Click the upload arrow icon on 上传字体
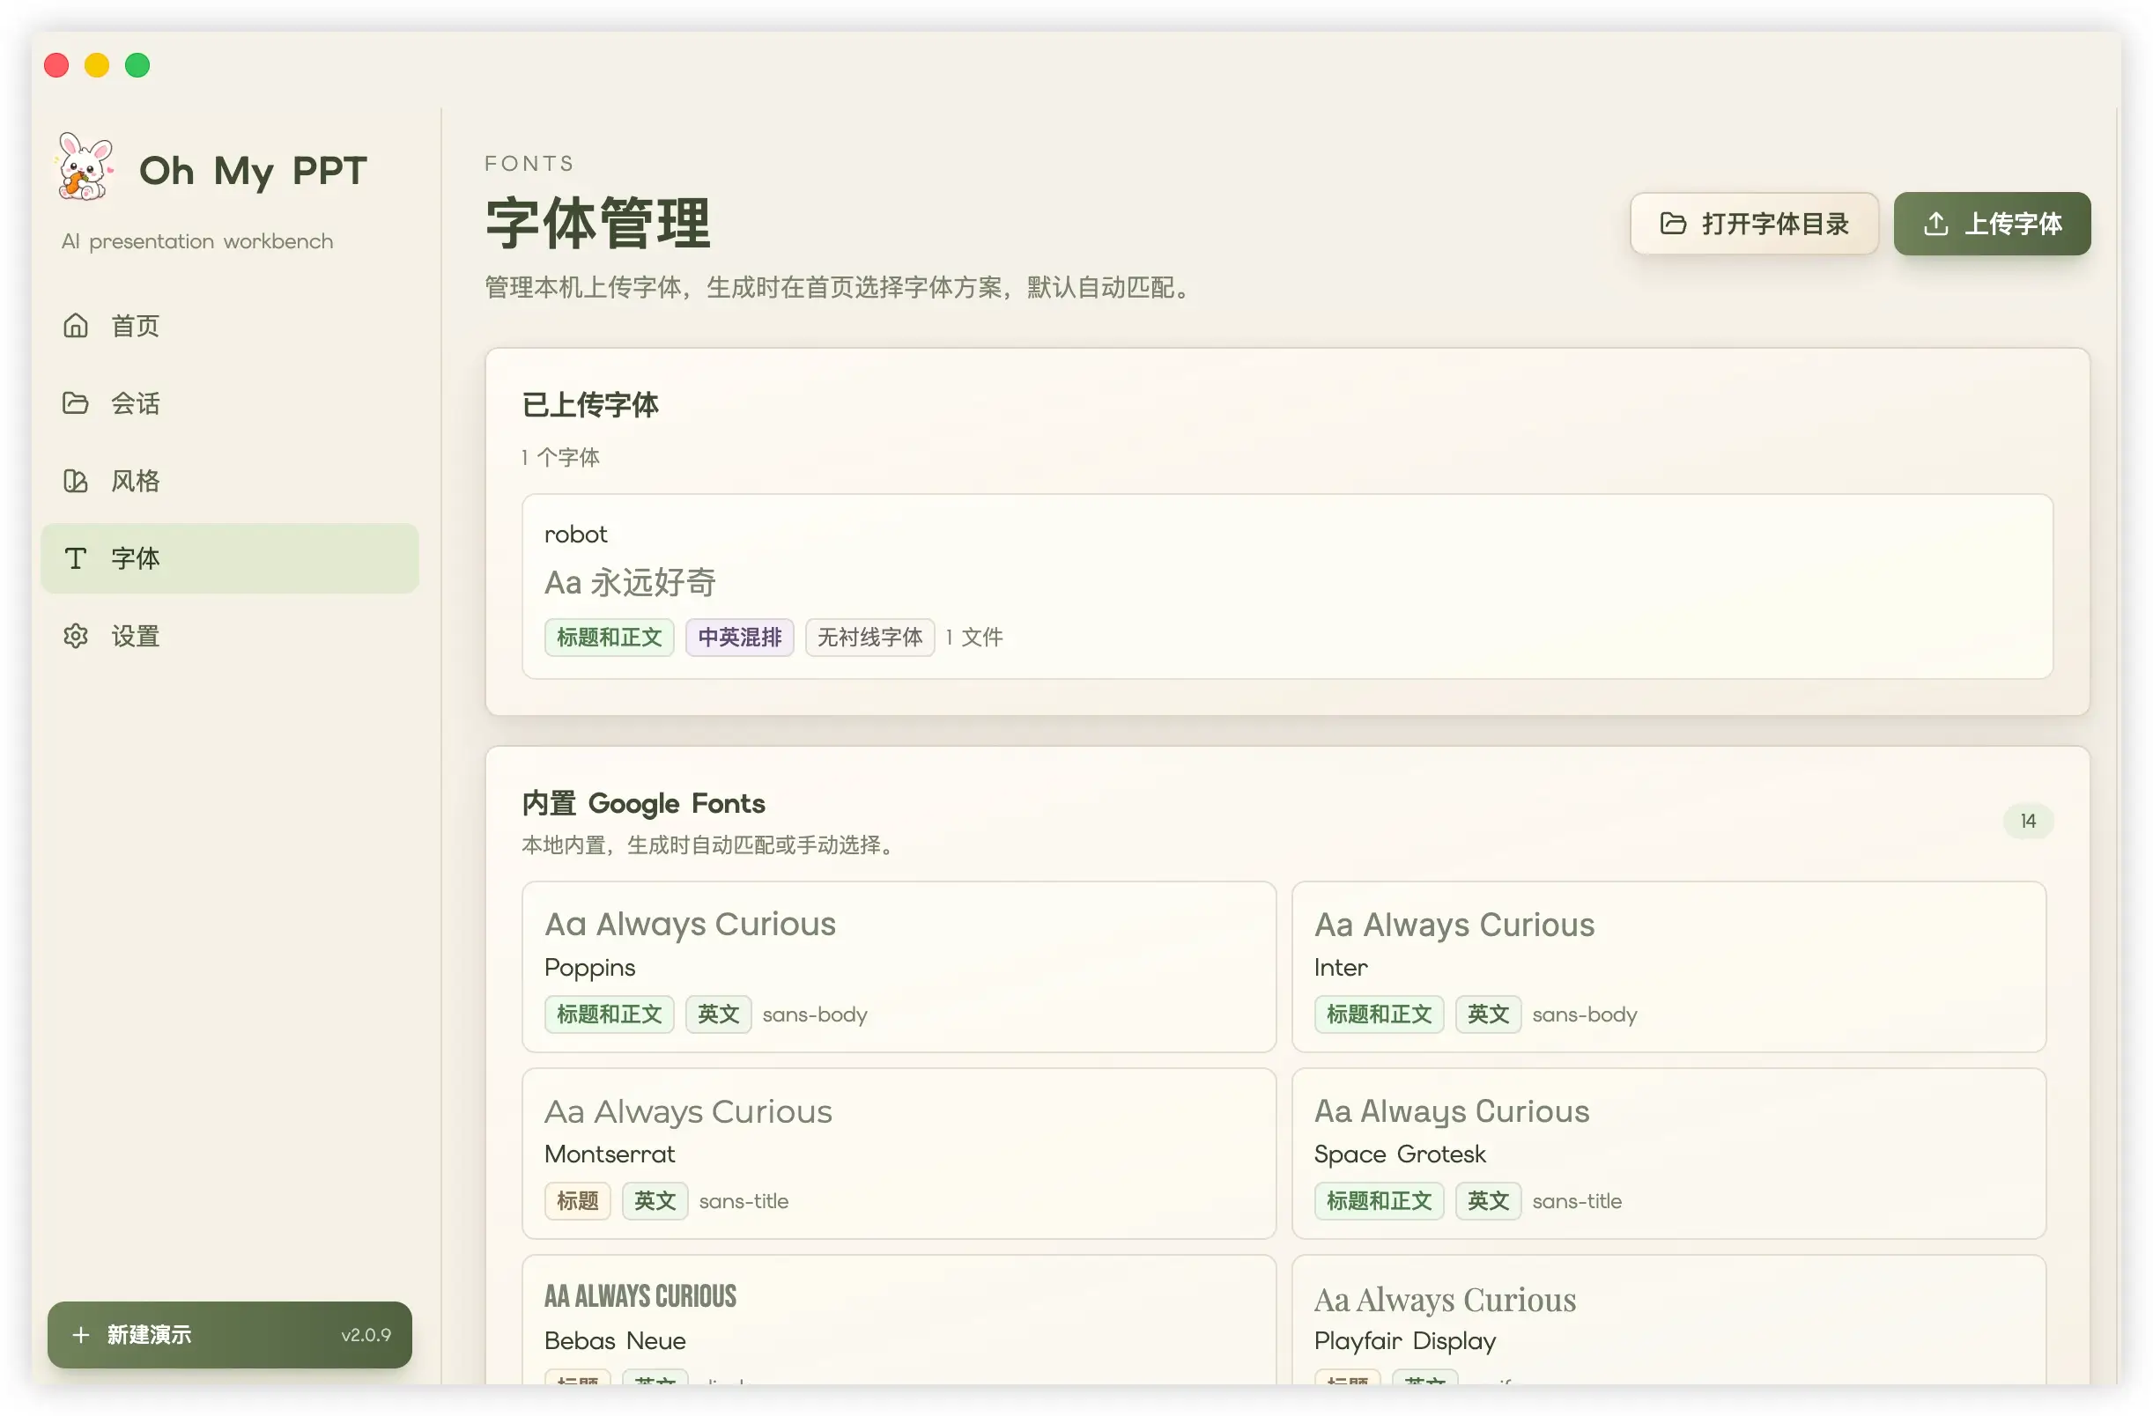 1936,224
